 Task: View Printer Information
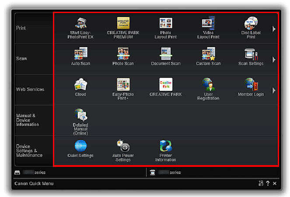(166, 151)
